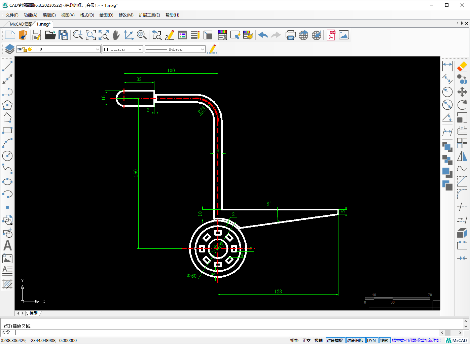This screenshot has height=344, width=470.
Task: Toggle 栅格 grid display
Action: pyautogui.click(x=294, y=340)
